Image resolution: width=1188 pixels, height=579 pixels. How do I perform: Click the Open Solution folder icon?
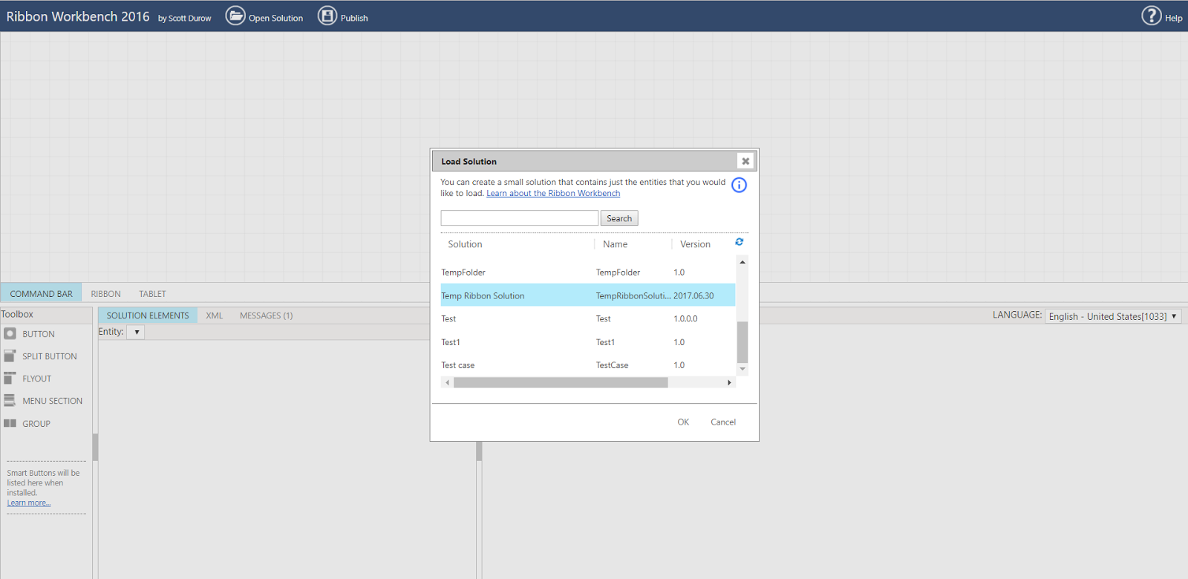(235, 16)
